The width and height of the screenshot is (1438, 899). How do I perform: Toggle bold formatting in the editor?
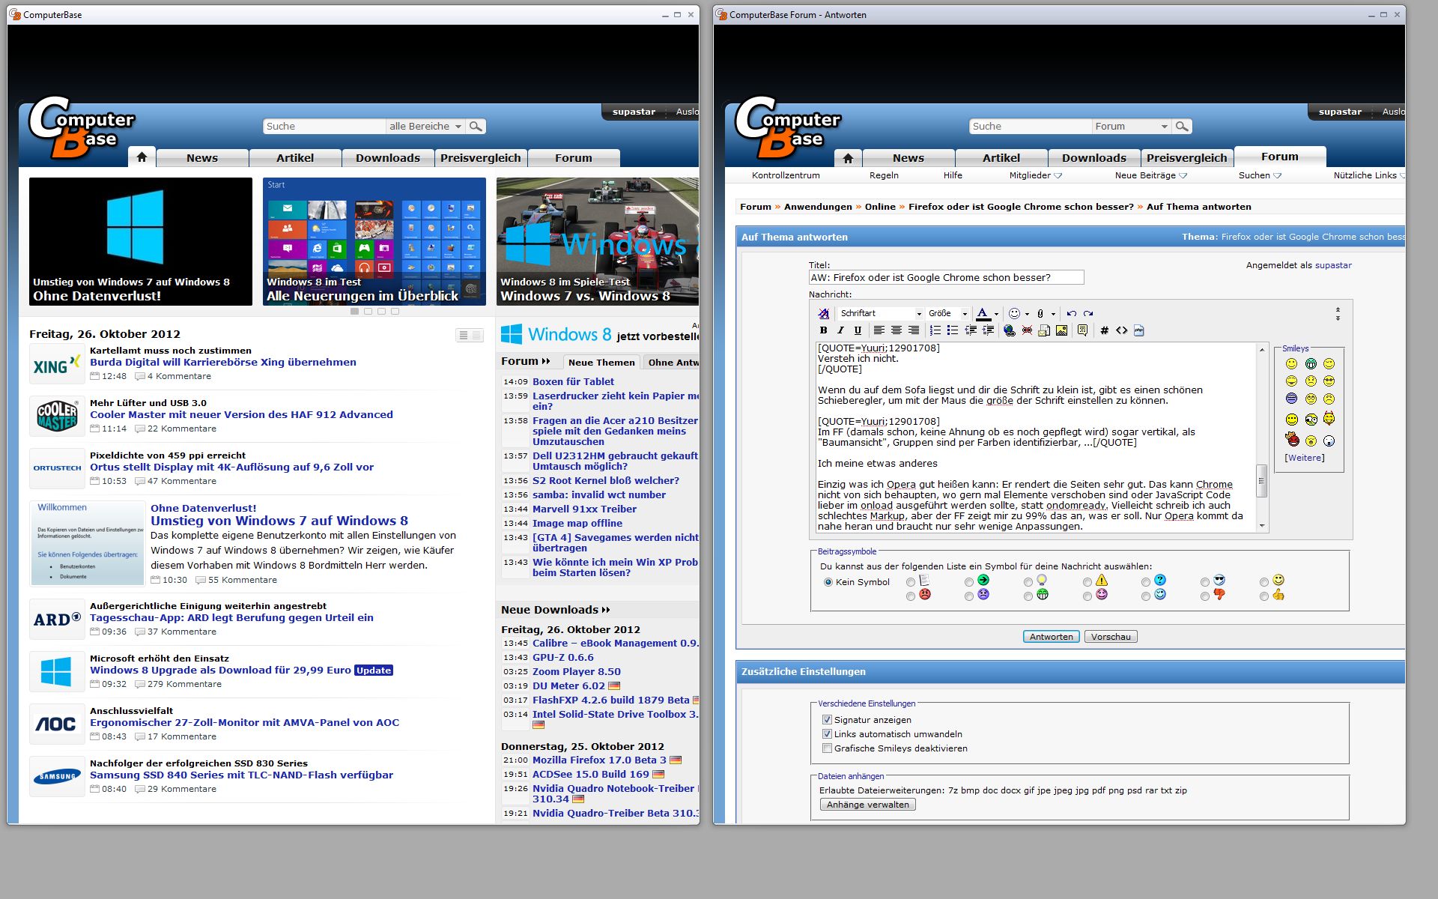[x=823, y=330]
